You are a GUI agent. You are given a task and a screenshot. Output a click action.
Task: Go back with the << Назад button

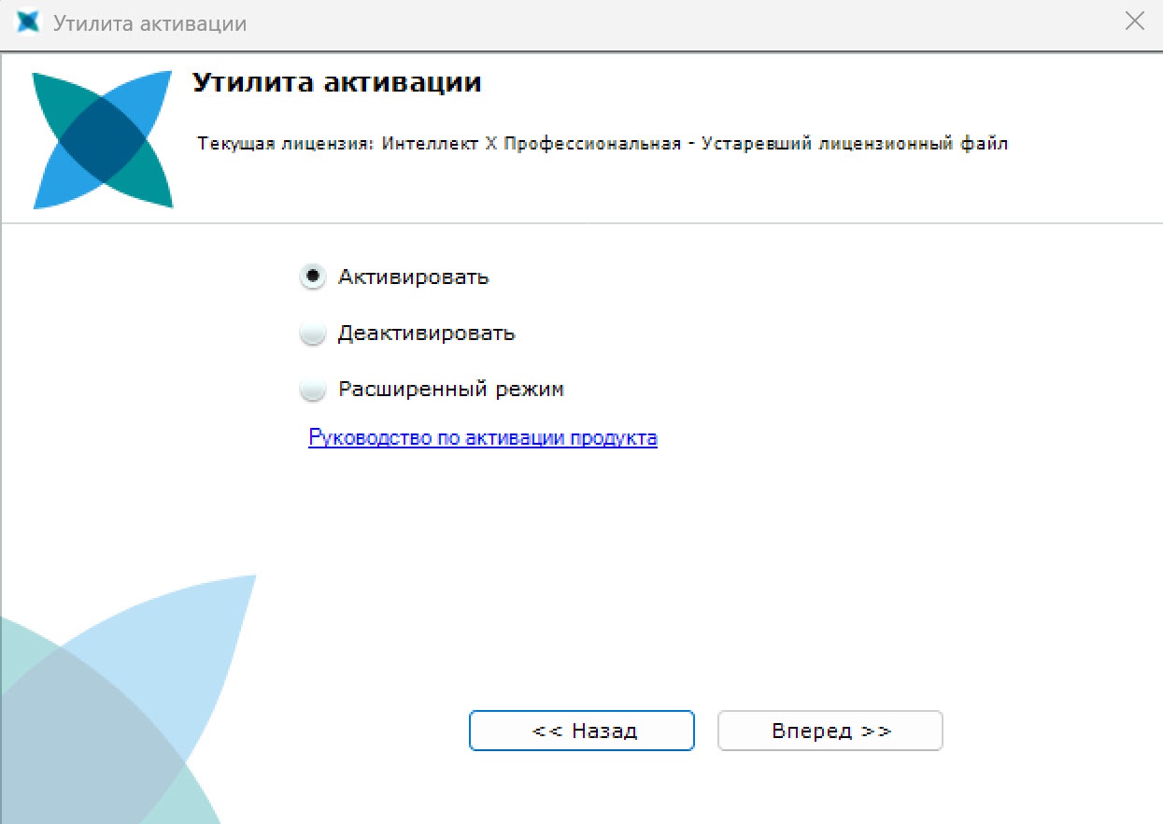tap(582, 731)
